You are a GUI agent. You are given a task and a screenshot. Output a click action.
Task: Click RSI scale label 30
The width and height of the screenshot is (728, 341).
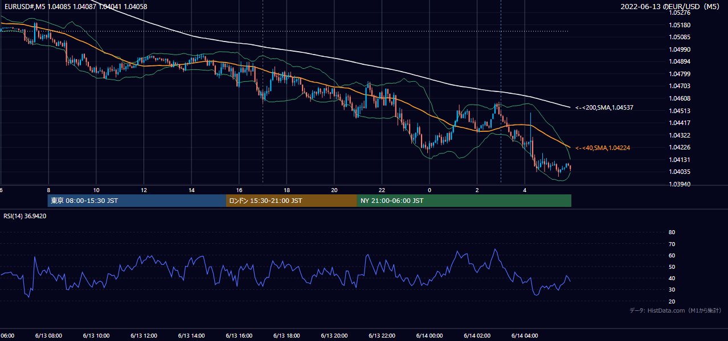[672, 290]
